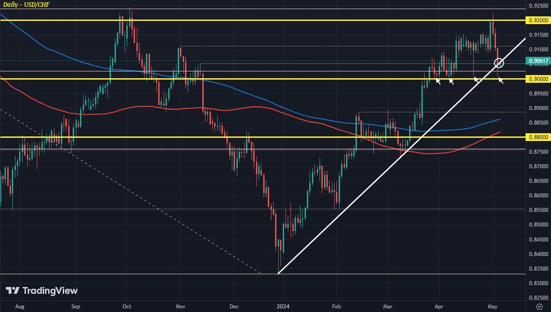
Task: Click the Sep label on time axis
Action: (x=76, y=307)
